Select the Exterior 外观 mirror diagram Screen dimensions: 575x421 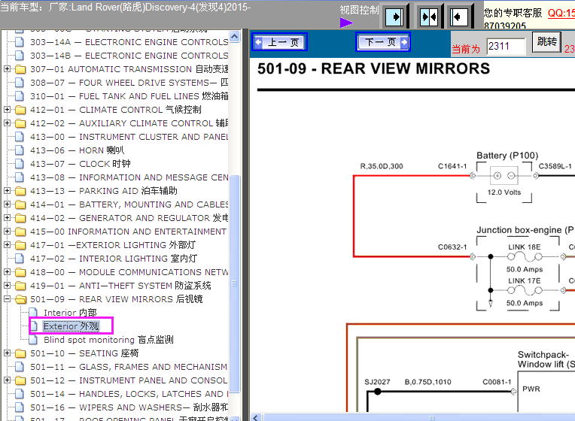71,326
